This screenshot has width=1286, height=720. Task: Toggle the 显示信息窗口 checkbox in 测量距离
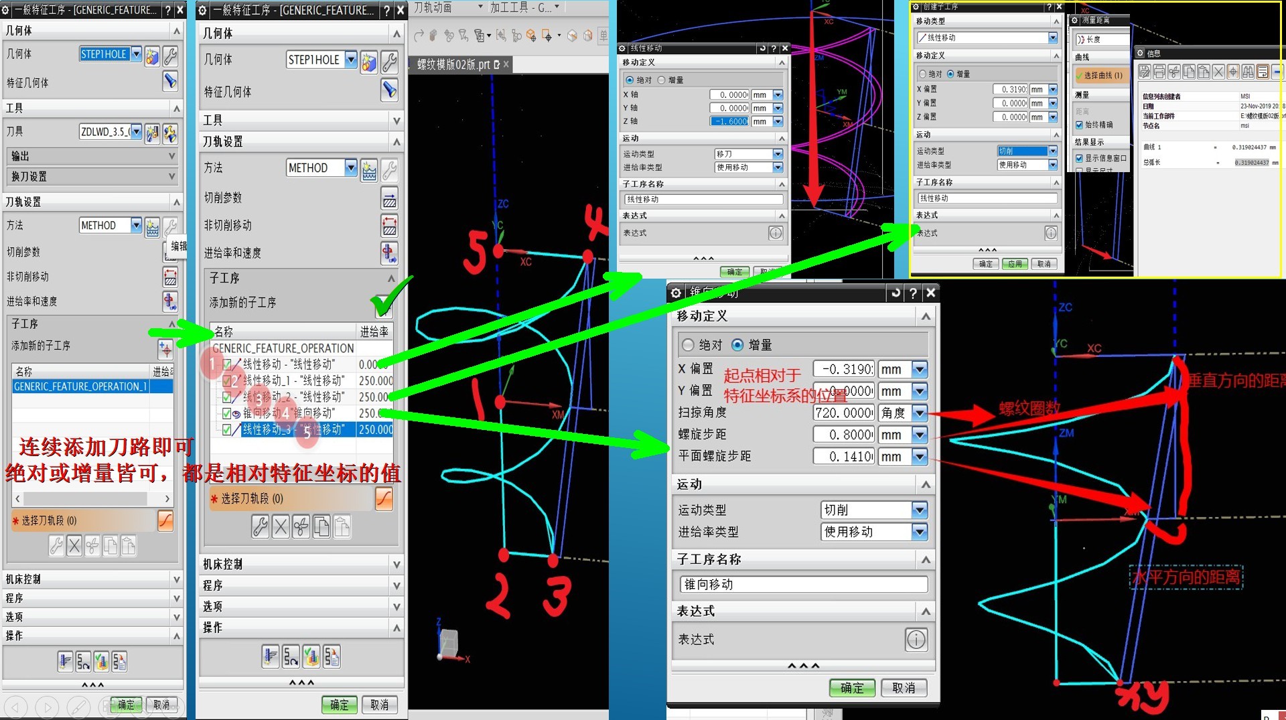[1079, 158]
